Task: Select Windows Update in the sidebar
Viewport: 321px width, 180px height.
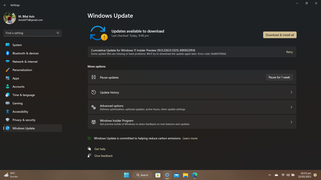Action: [32, 128]
